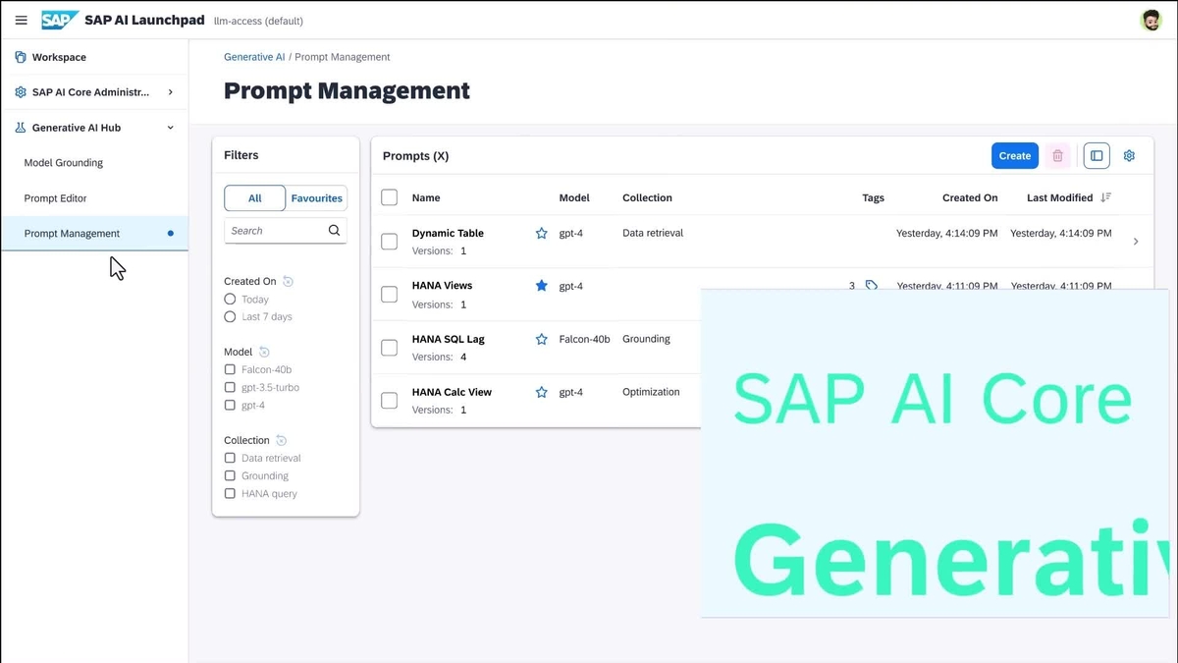Toggle the side panel layout icon
The height and width of the screenshot is (663, 1178).
1096,155
